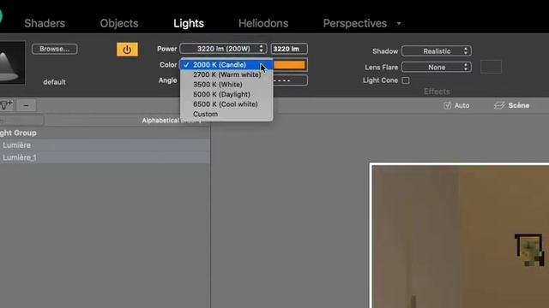Choose 3500 K (White) option
Image resolution: width=549 pixels, height=308 pixels.
[226, 85]
